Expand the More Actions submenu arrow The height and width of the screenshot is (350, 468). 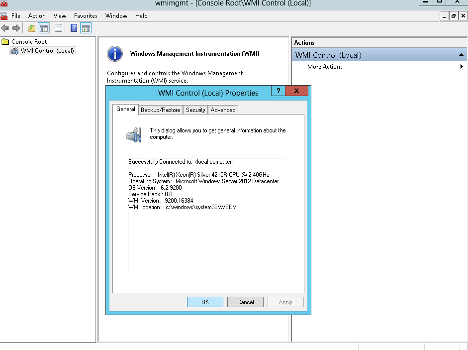click(462, 67)
